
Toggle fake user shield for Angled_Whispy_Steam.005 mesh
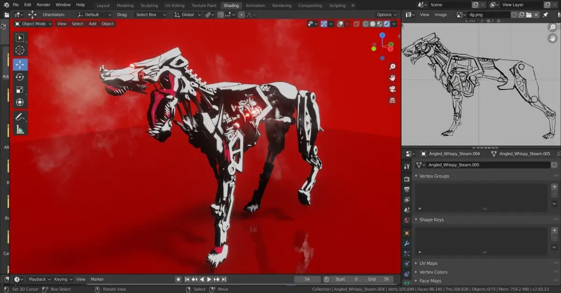point(554,165)
